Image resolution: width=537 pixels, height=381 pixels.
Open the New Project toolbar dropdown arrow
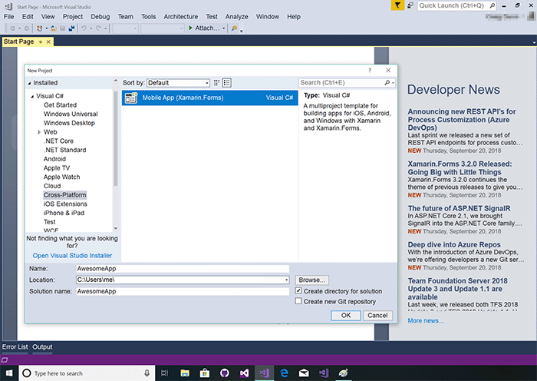coord(46,28)
